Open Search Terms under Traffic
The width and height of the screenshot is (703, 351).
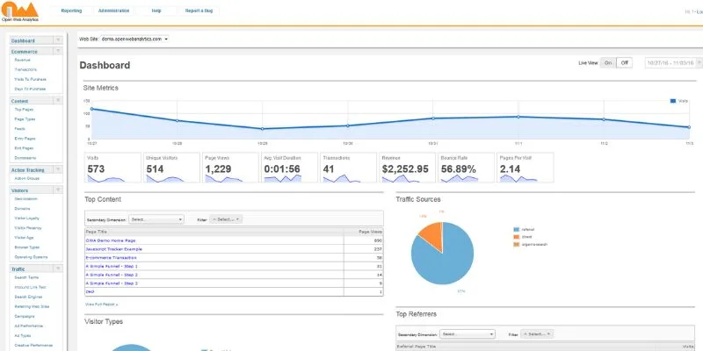[x=26, y=277]
